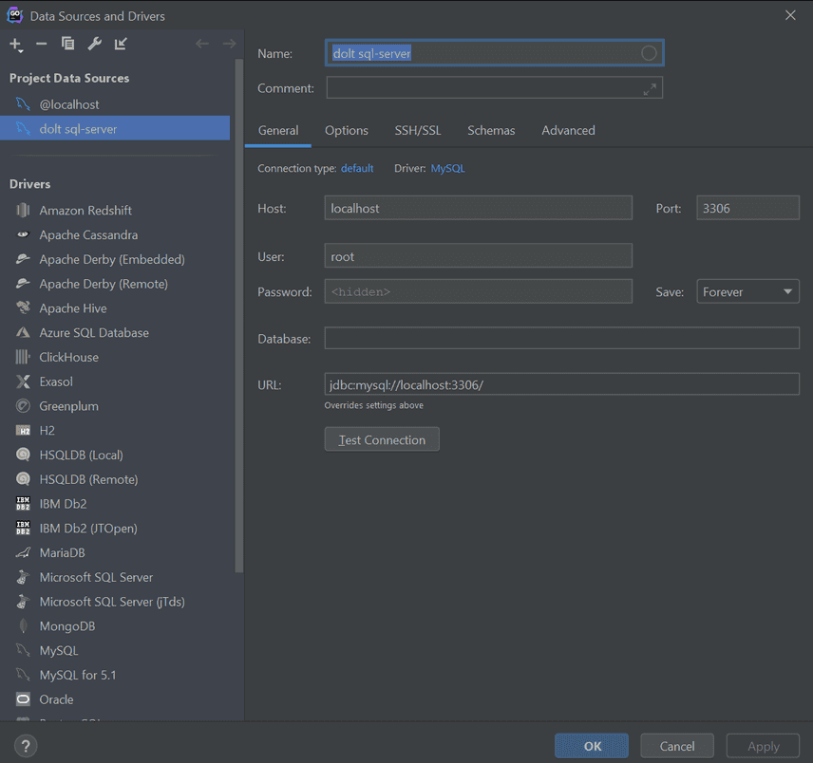Open driver settings wrench icon

pyautogui.click(x=94, y=44)
